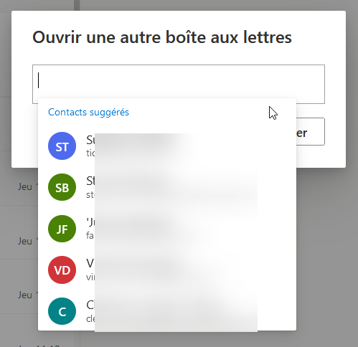Select the suggested contact name starting with "V"

90,264
